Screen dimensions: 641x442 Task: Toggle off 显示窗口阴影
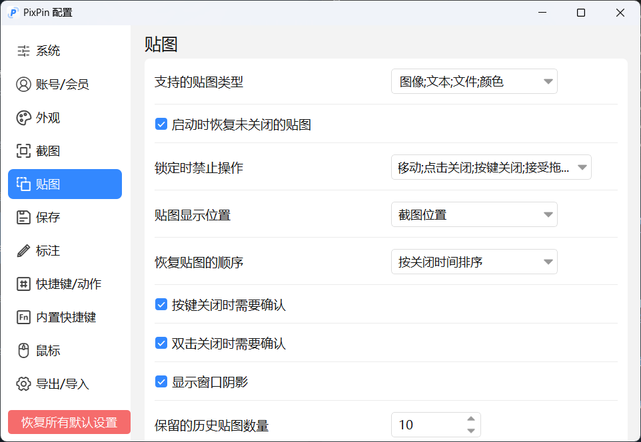pos(161,380)
